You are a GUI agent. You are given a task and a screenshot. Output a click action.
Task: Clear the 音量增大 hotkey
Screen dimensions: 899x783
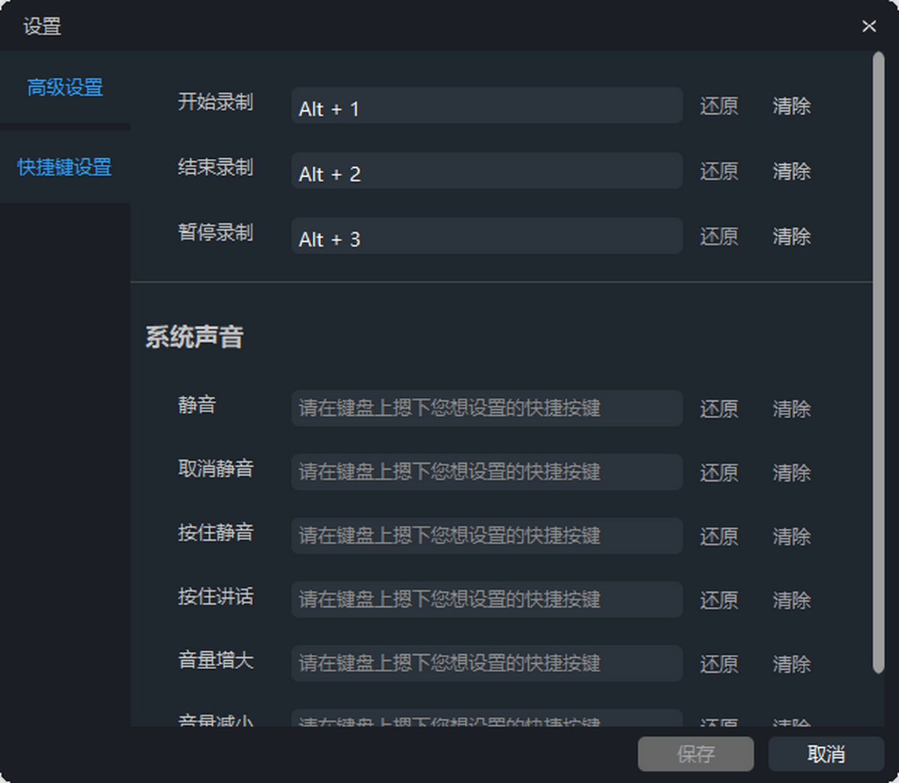coord(791,664)
